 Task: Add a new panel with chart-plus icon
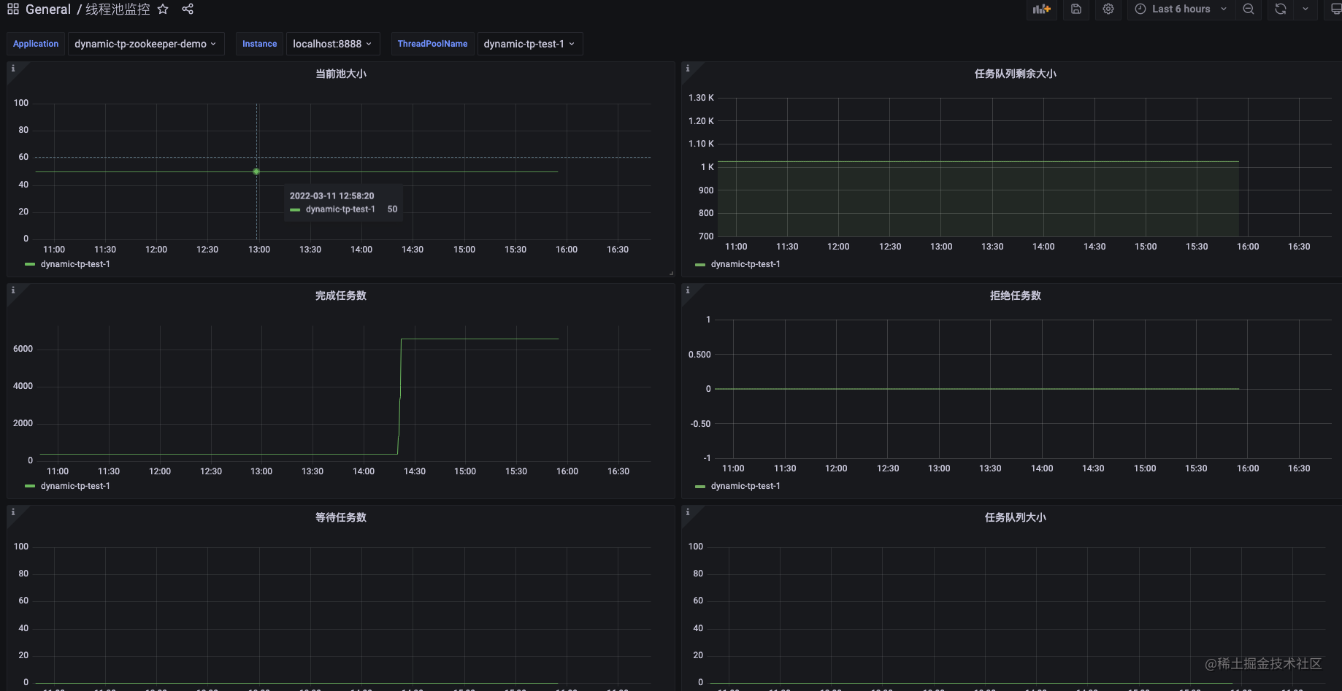(x=1041, y=9)
